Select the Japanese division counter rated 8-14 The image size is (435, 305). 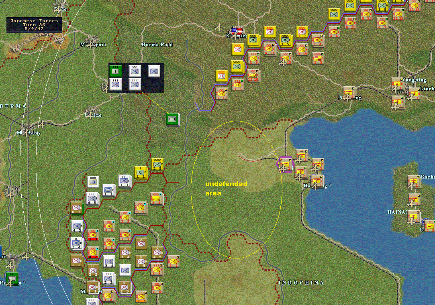(366, 14)
